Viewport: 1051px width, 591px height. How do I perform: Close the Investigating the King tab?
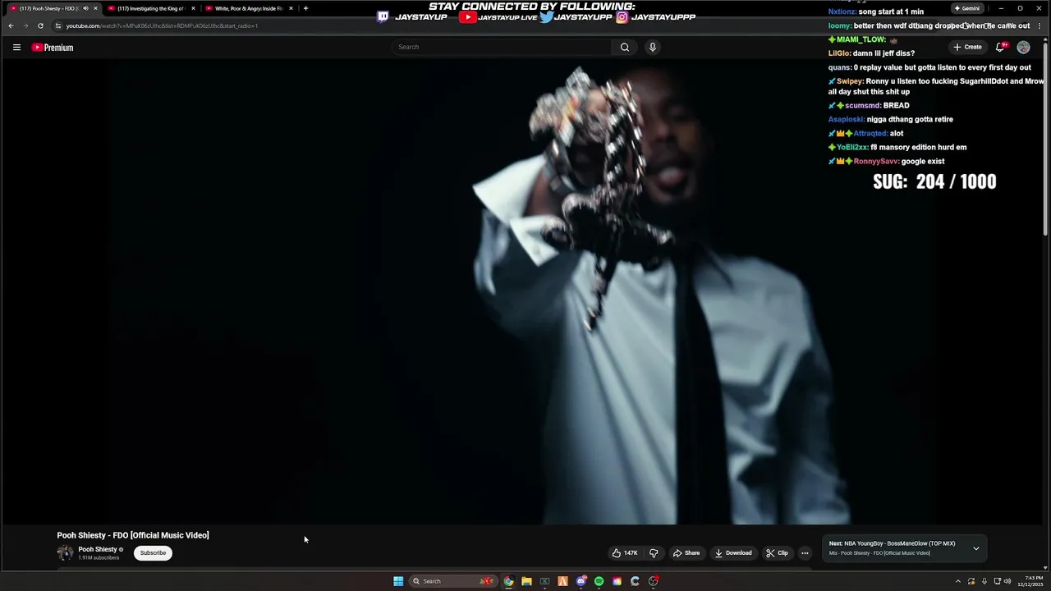click(193, 8)
